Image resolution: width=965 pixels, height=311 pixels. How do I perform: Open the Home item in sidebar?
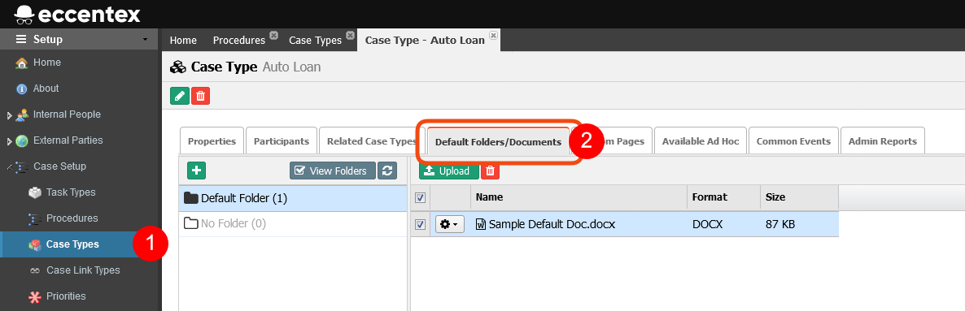pos(46,63)
